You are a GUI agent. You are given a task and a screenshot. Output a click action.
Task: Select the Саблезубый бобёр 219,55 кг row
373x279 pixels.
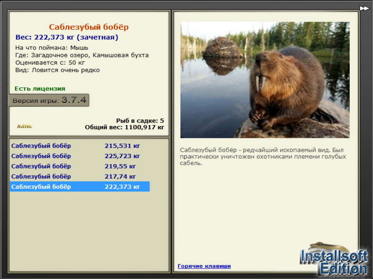[x=80, y=166]
